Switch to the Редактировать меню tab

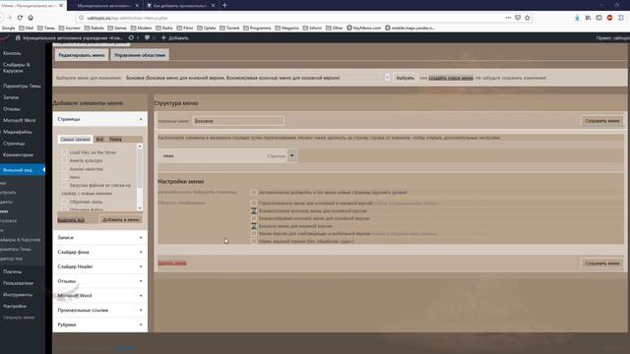pyautogui.click(x=82, y=55)
